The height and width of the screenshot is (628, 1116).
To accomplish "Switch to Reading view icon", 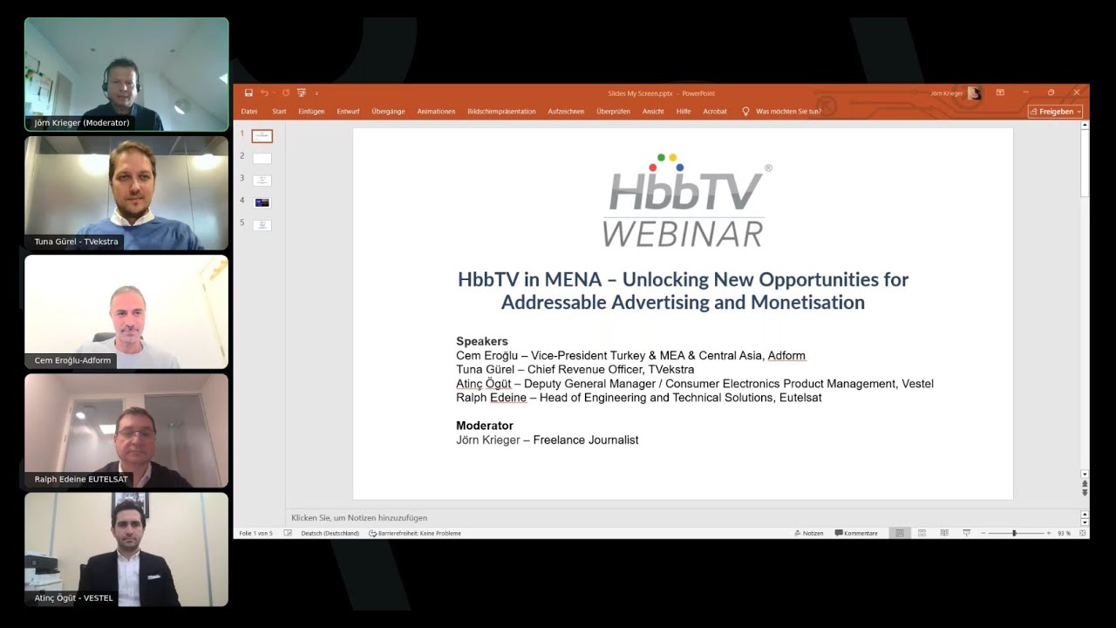I will click(x=944, y=533).
